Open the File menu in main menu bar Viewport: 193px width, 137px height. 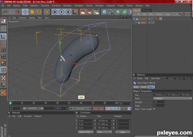(x=3, y=6)
